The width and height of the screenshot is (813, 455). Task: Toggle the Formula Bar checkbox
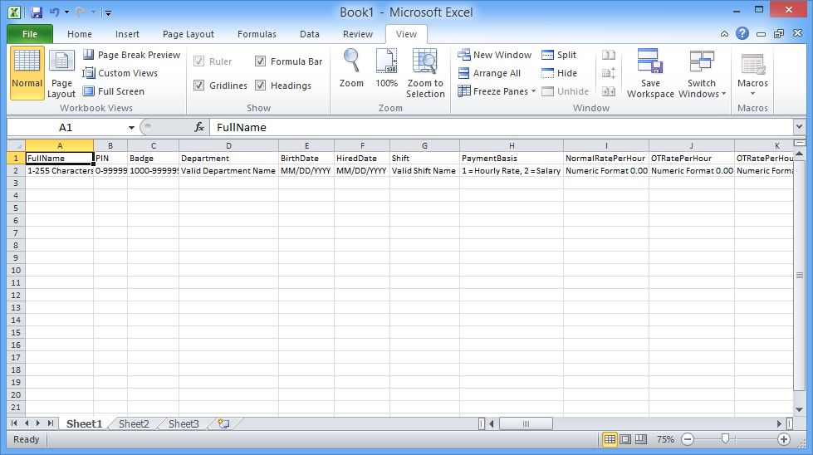pyautogui.click(x=260, y=61)
